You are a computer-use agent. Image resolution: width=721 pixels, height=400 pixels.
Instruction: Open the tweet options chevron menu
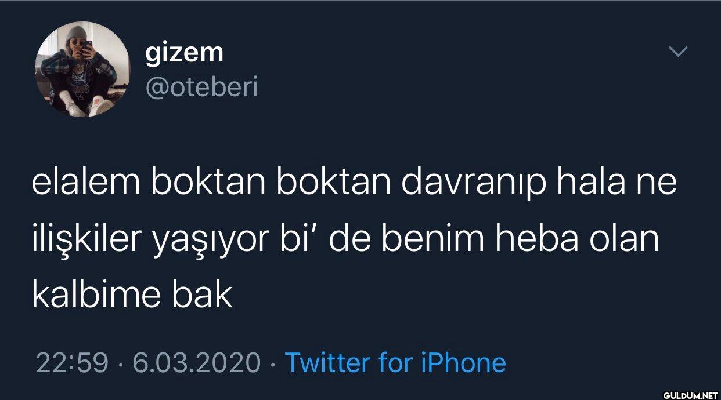tap(678, 52)
